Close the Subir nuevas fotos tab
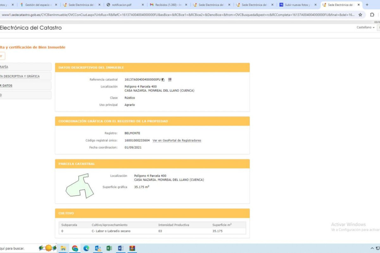The width and height of the screenshot is (380, 253). click(x=315, y=5)
